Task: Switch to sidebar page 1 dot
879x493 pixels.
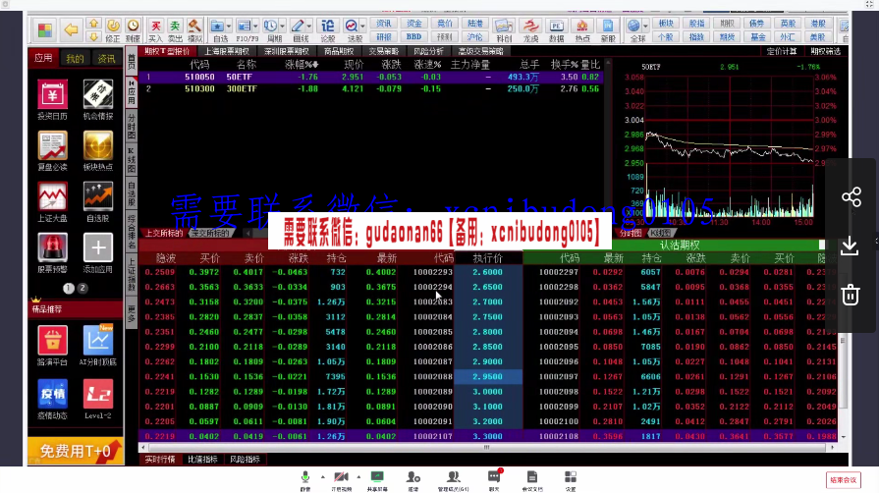Action: click(x=69, y=289)
